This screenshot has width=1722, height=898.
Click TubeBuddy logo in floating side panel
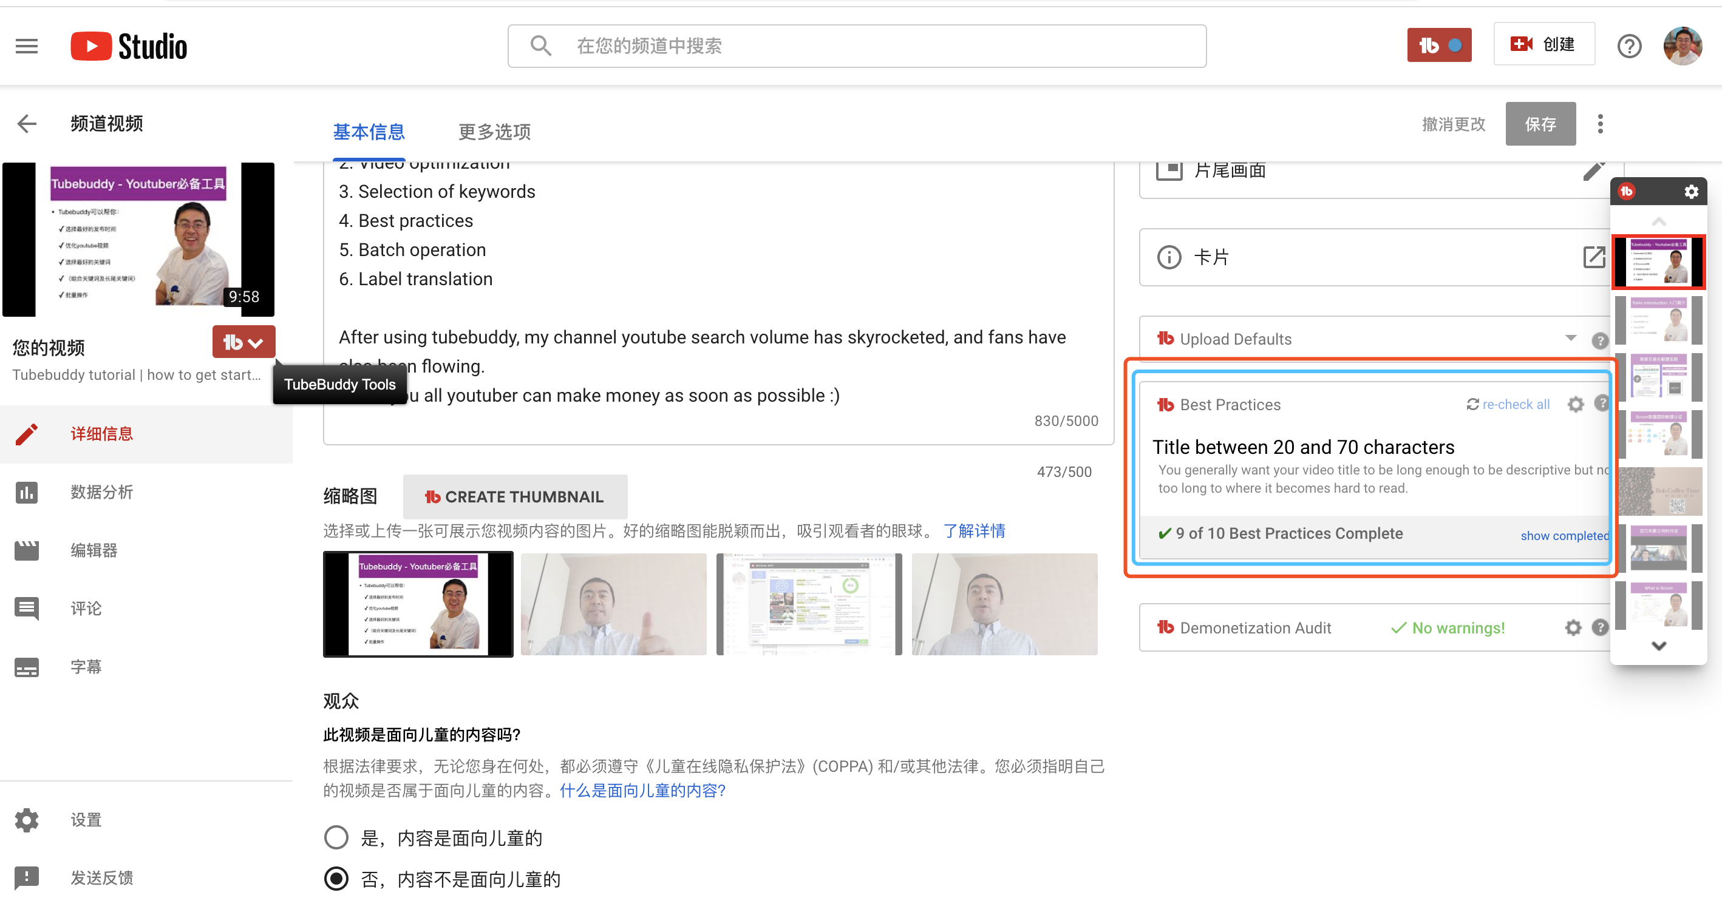click(x=1627, y=192)
